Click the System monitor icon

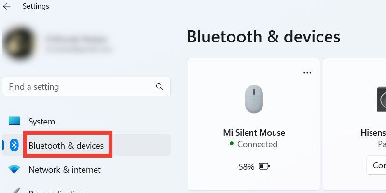point(14,121)
